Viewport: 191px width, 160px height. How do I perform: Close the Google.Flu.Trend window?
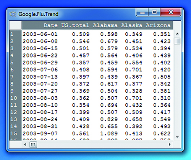click(x=171, y=12)
